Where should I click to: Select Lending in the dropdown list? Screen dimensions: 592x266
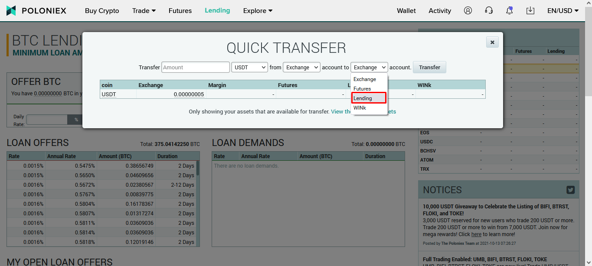[369, 98]
